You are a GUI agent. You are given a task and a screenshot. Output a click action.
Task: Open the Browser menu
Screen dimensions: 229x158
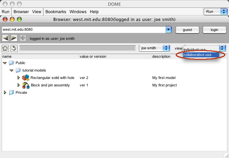click(21, 11)
